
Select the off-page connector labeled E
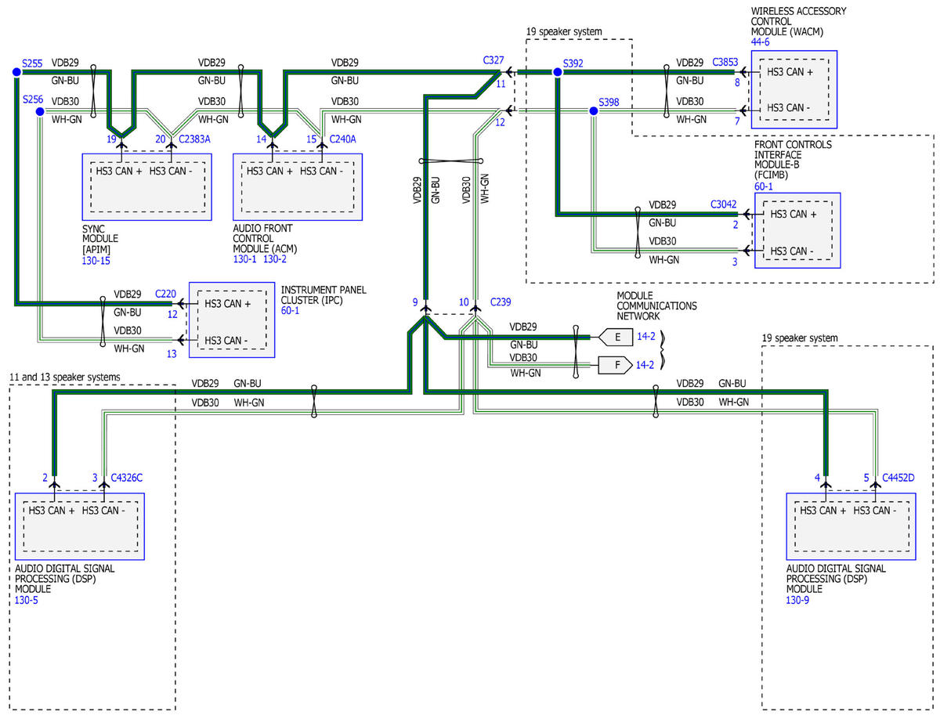615,338
